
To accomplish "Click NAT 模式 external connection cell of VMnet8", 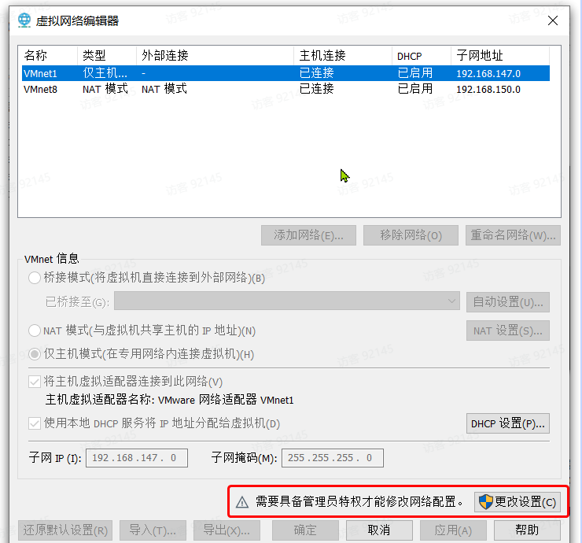I will [164, 89].
